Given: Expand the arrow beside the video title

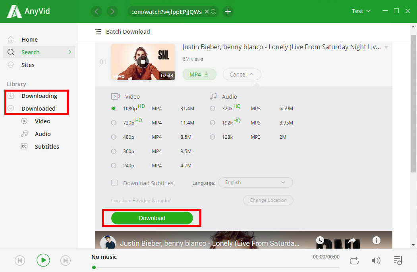Looking at the screenshot, I should coord(386,48).
